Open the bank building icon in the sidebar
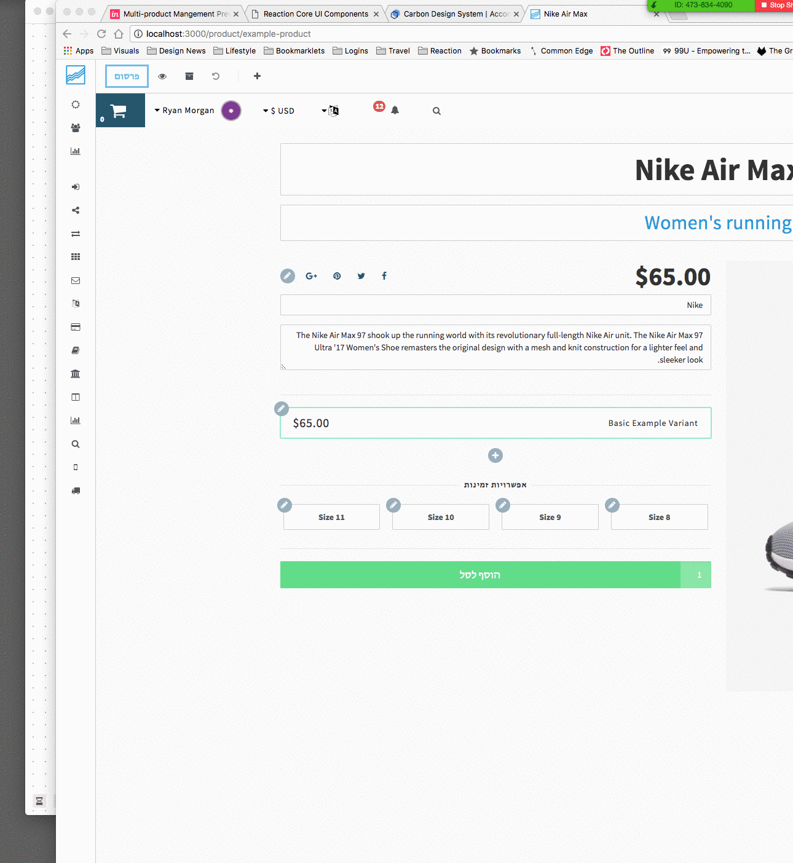The image size is (793, 863). (76, 374)
